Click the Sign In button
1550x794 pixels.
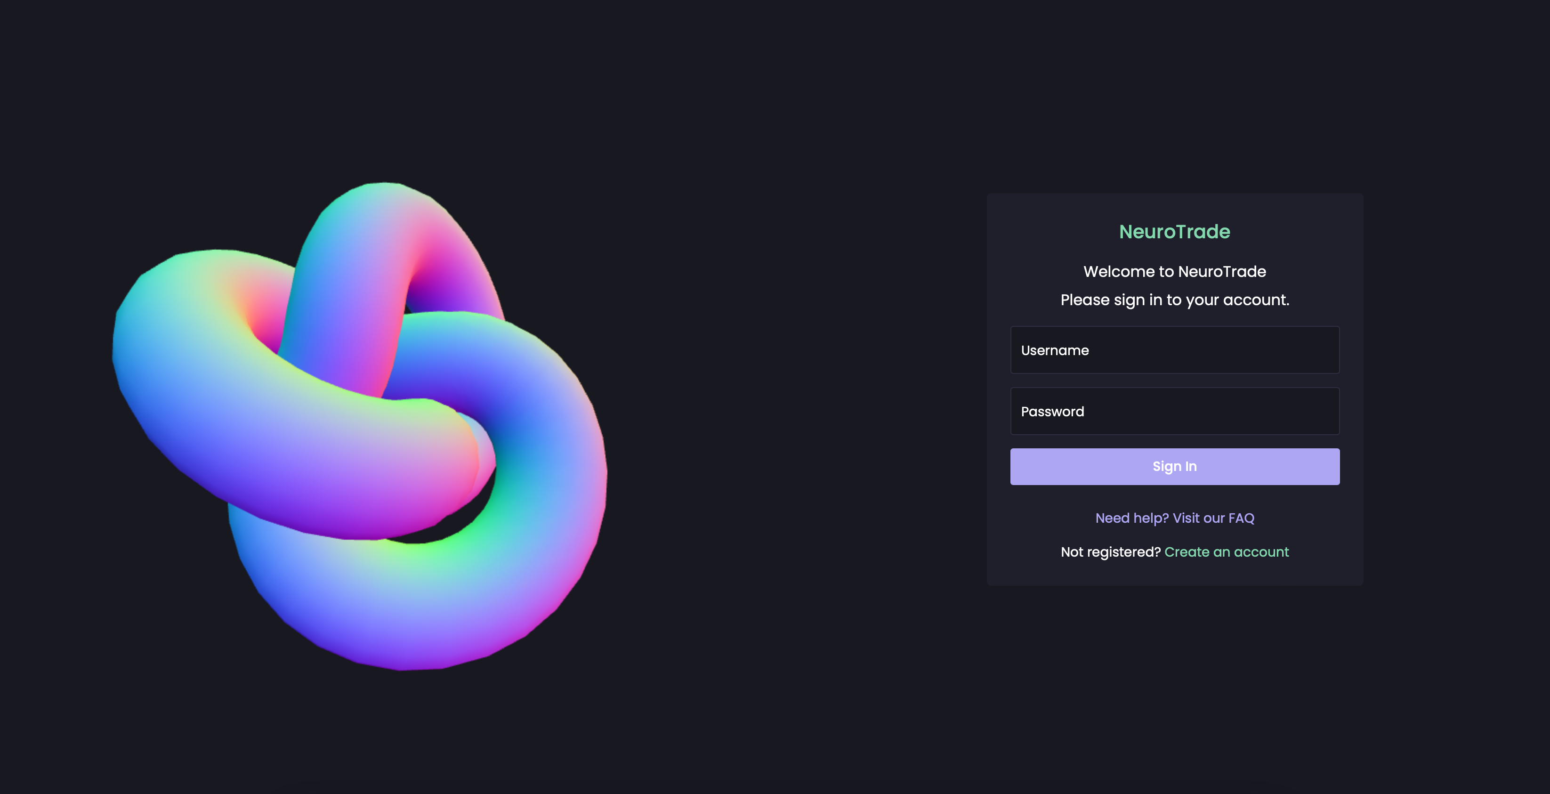pyautogui.click(x=1175, y=467)
